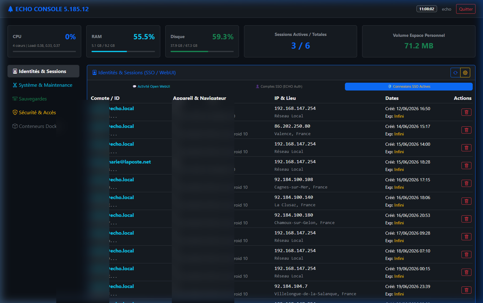Click IP address 92.184.100.140

(294, 197)
